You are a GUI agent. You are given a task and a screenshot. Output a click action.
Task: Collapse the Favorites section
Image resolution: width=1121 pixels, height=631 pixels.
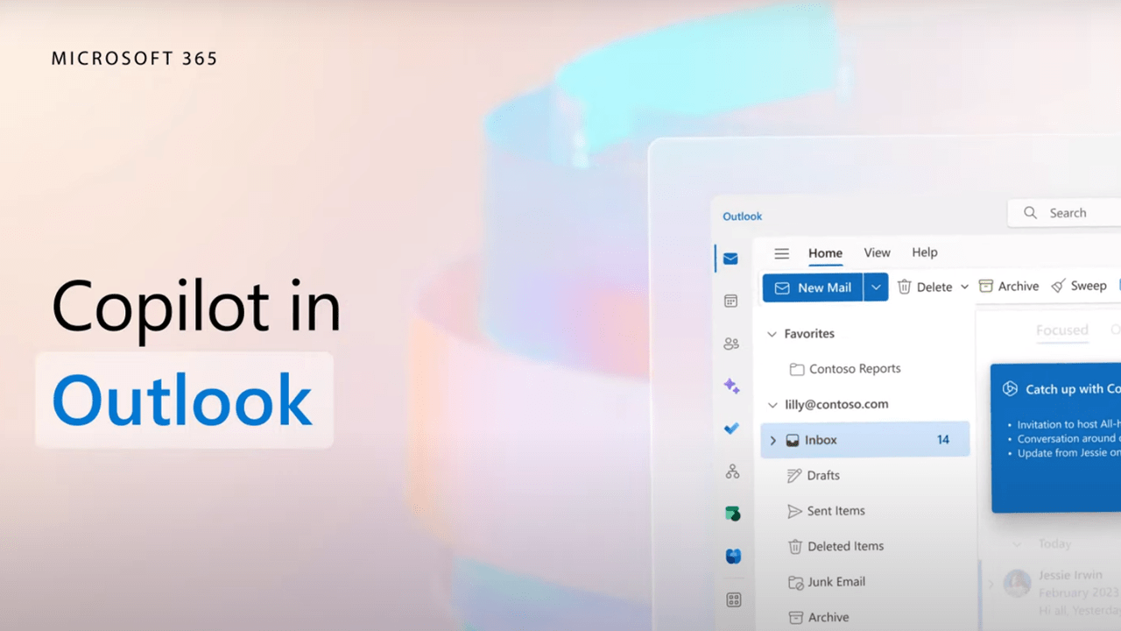[x=772, y=334]
